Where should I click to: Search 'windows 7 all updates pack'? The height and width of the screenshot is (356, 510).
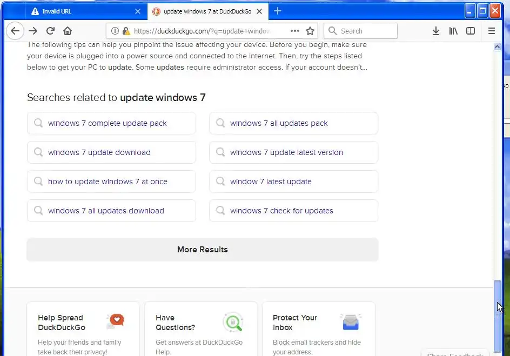(294, 123)
